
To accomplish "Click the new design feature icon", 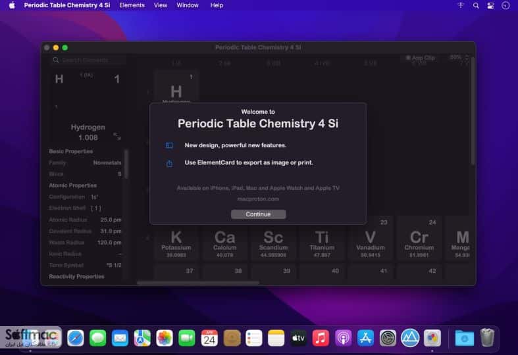I will [x=169, y=145].
